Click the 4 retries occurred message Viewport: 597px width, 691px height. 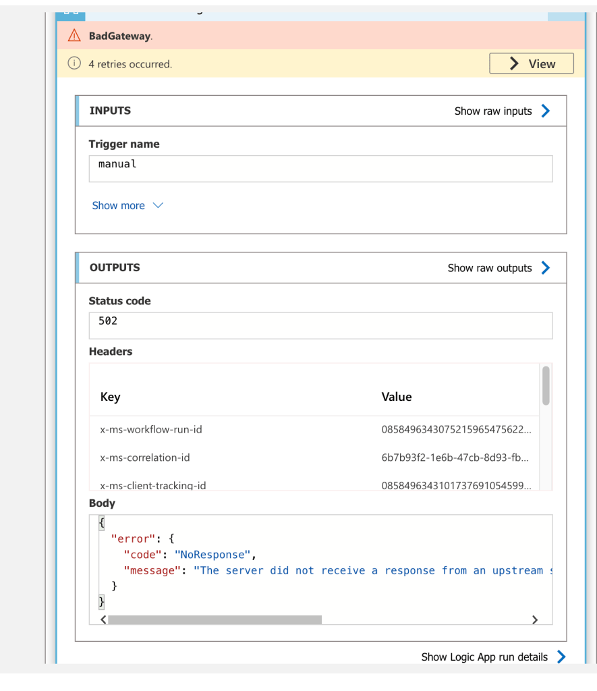click(x=130, y=64)
